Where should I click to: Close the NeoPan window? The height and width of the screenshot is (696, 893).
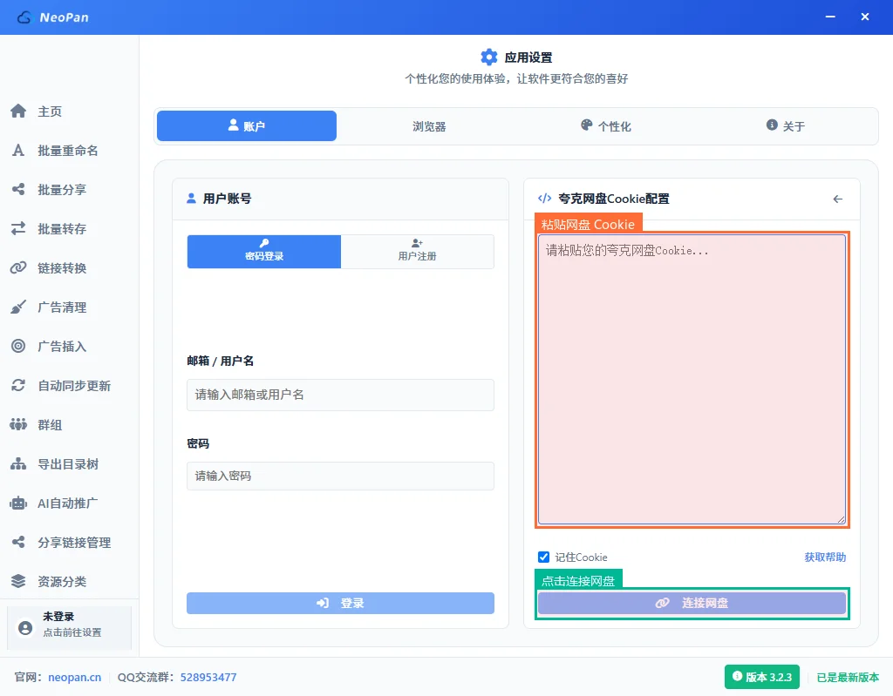point(864,17)
